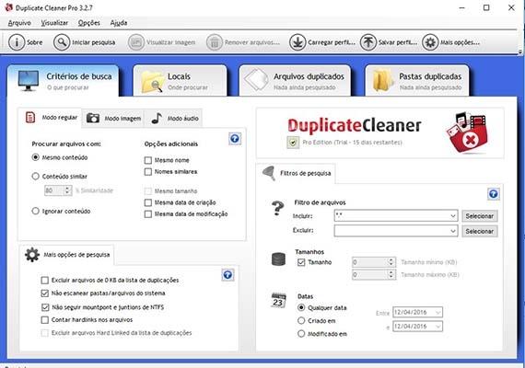The image size is (525, 368).
Task: Check Mesma data de modificação
Action: 148,214
